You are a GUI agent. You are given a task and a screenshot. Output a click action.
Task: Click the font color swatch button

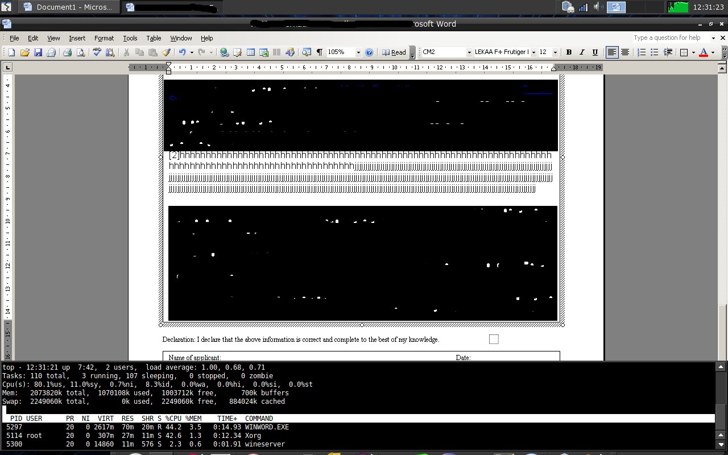704,52
